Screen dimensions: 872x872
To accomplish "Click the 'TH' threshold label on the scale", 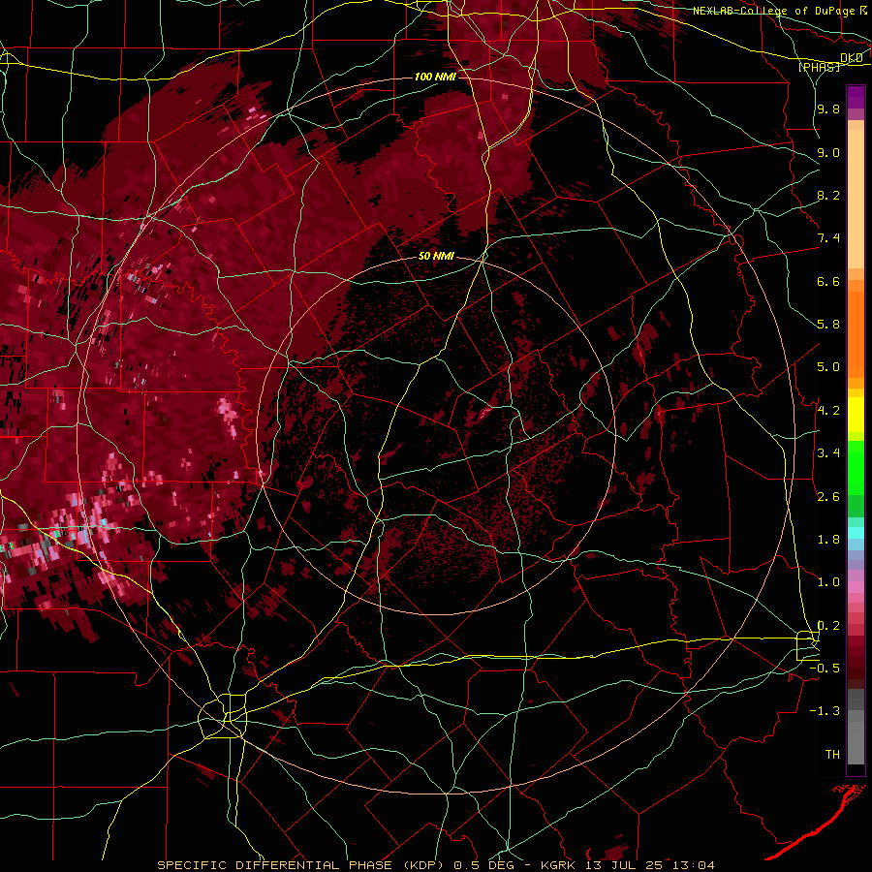I will 832,754.
